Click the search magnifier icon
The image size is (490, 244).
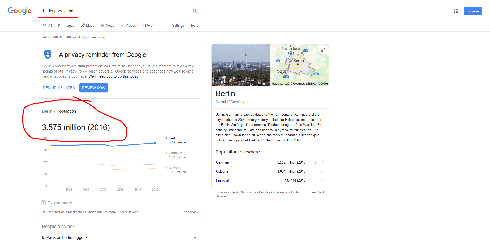pos(195,11)
